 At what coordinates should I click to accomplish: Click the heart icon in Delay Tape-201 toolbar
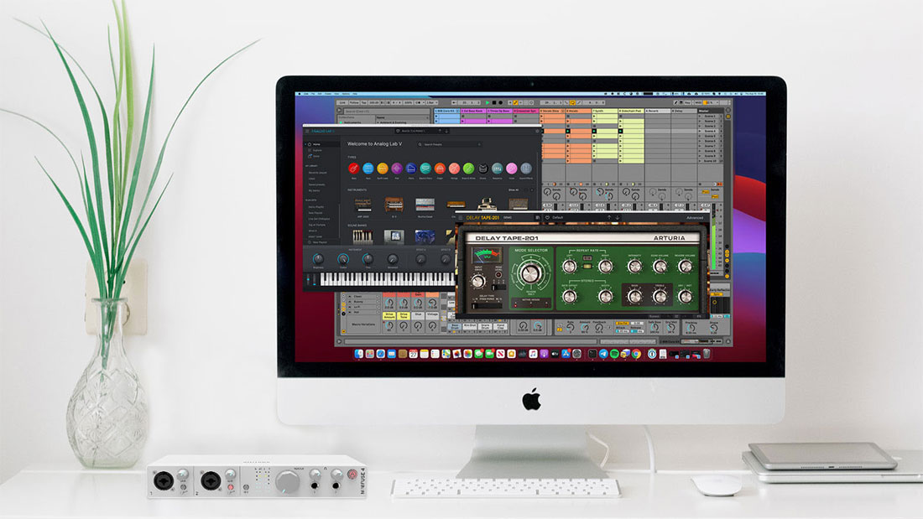(547, 218)
